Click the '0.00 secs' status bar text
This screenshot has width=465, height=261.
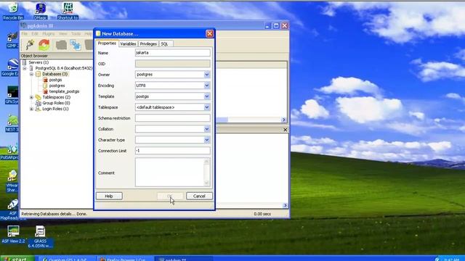[x=262, y=214]
